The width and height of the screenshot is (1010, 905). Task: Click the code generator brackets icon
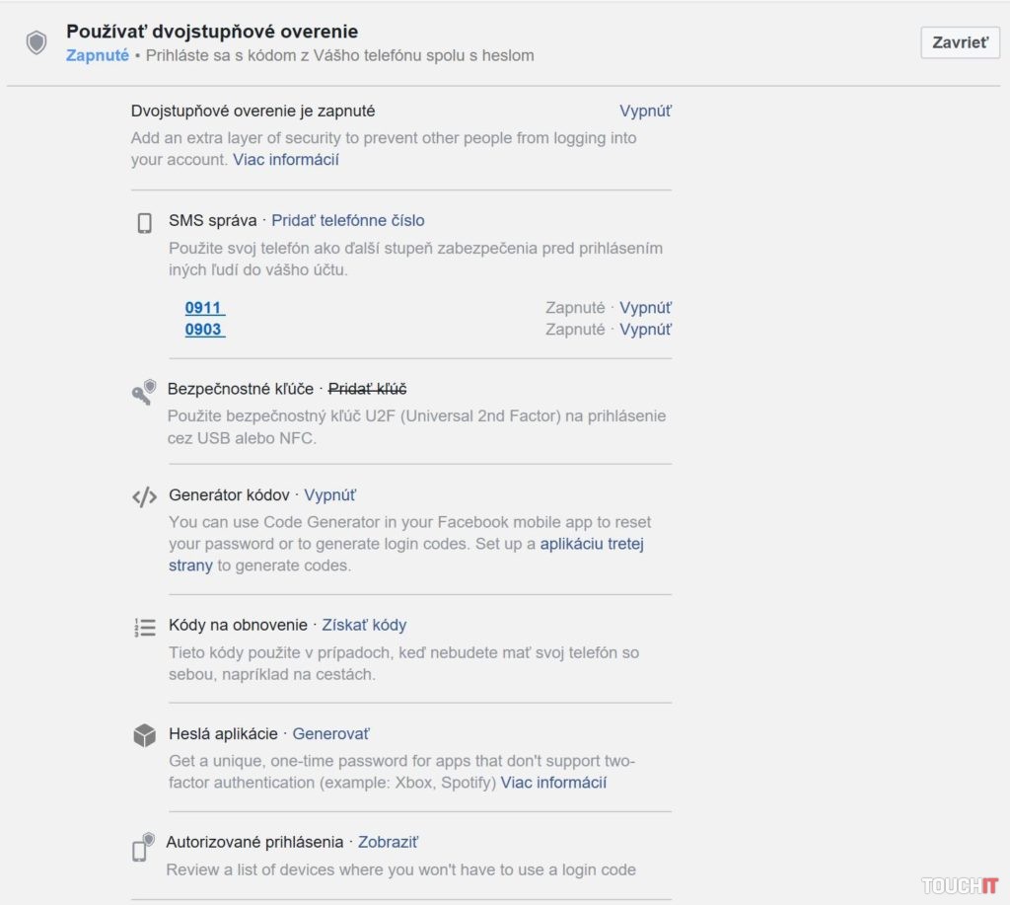(144, 497)
